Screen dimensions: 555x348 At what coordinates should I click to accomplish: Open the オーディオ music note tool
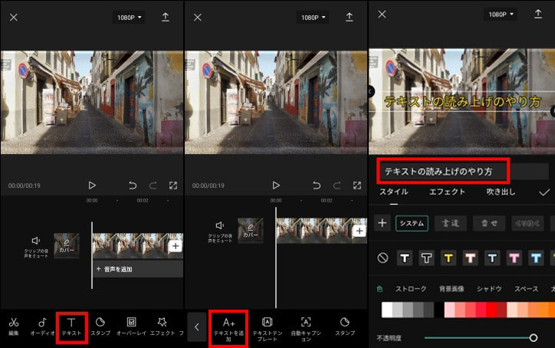(x=42, y=327)
